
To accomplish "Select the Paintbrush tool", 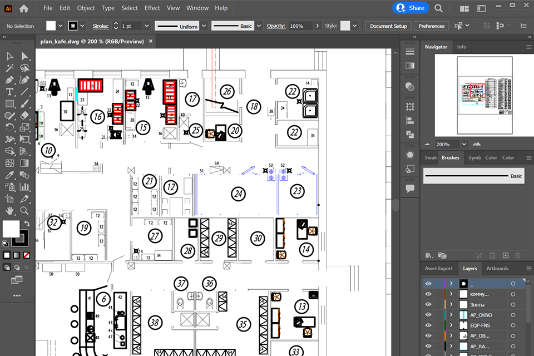I will coord(24,103).
